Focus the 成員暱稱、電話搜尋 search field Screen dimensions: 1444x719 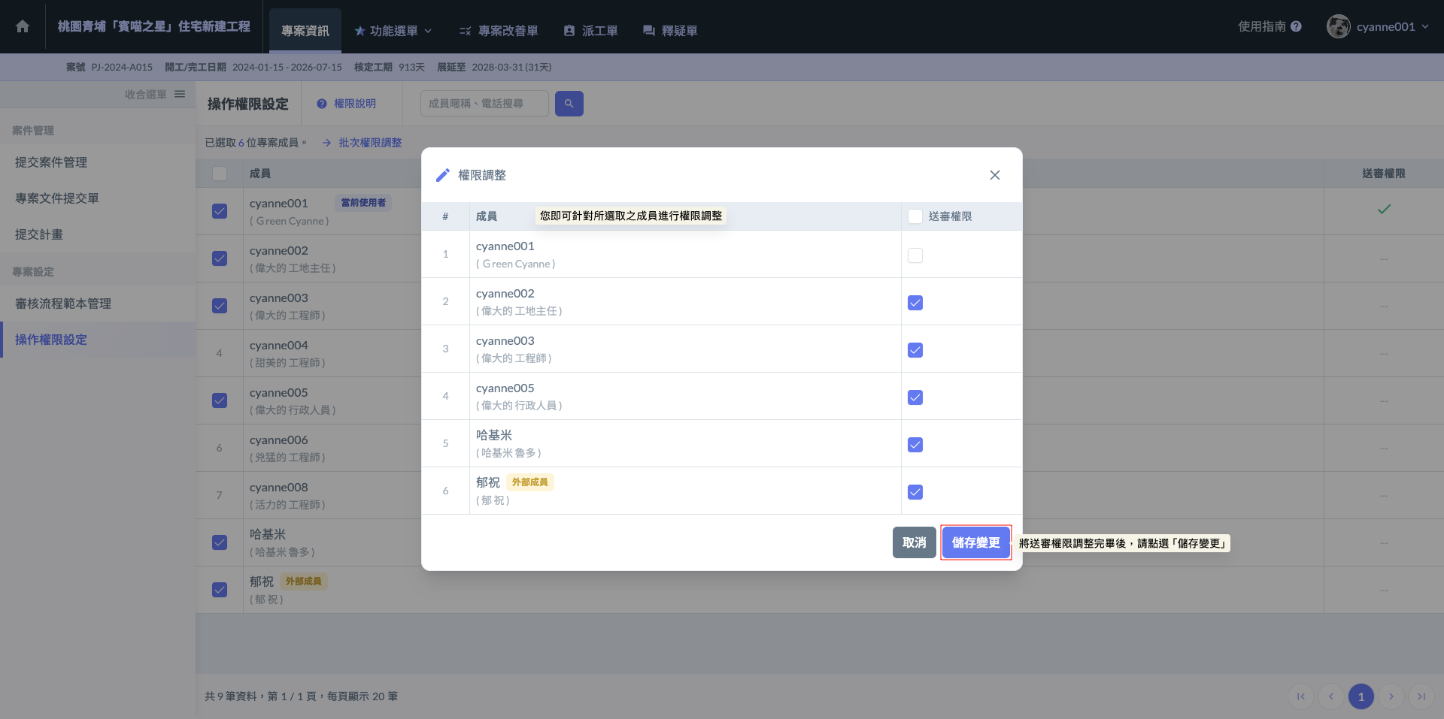point(484,104)
